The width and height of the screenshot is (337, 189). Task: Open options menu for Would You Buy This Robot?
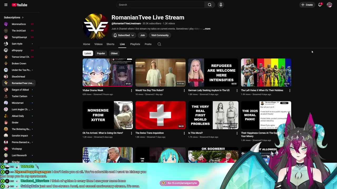pyautogui.click(x=184, y=91)
